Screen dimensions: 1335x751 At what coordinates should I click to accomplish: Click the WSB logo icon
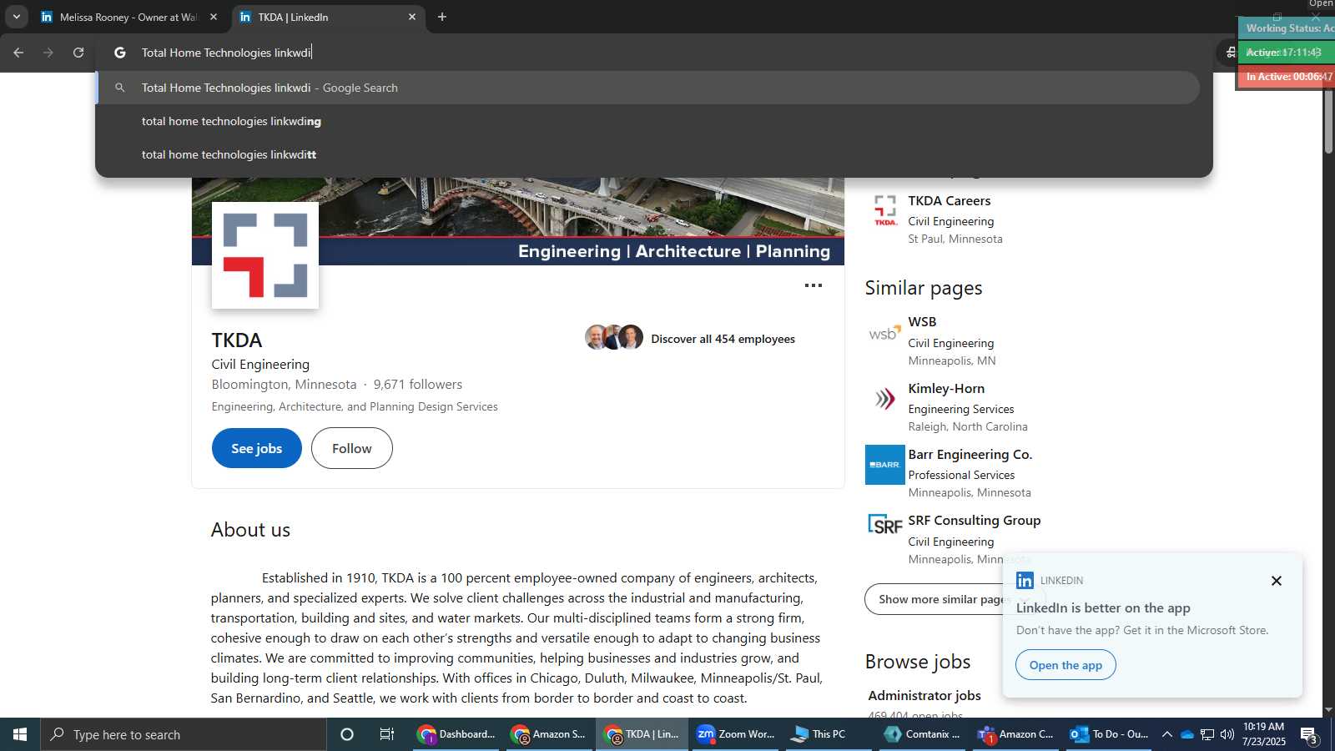(885, 333)
